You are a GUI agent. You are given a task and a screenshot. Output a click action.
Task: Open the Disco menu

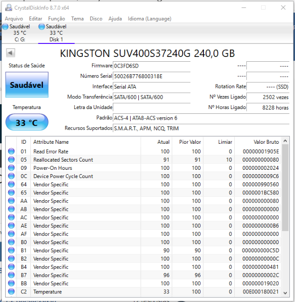pos(96,19)
